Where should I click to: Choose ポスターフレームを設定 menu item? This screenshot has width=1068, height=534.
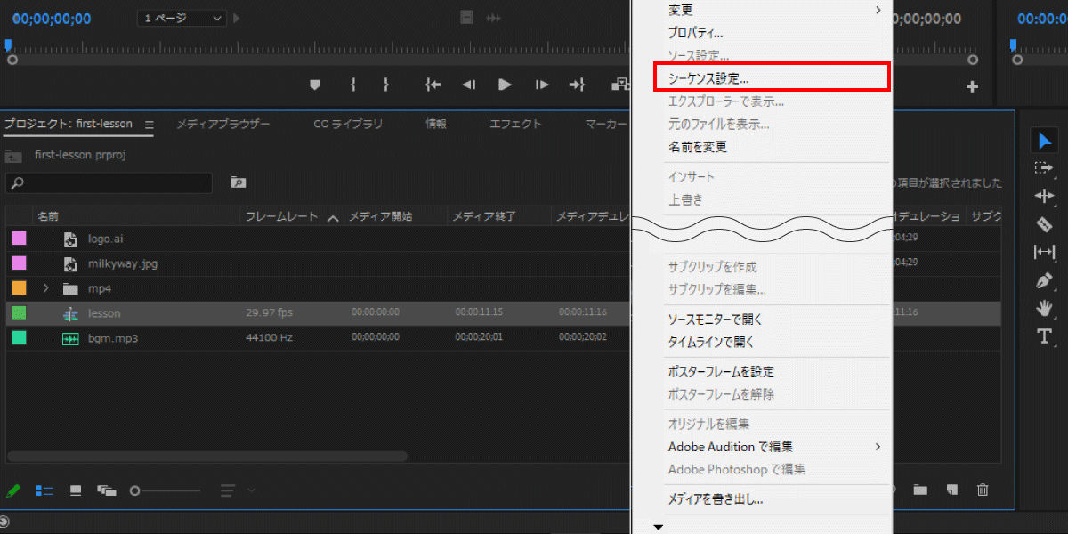coord(721,372)
